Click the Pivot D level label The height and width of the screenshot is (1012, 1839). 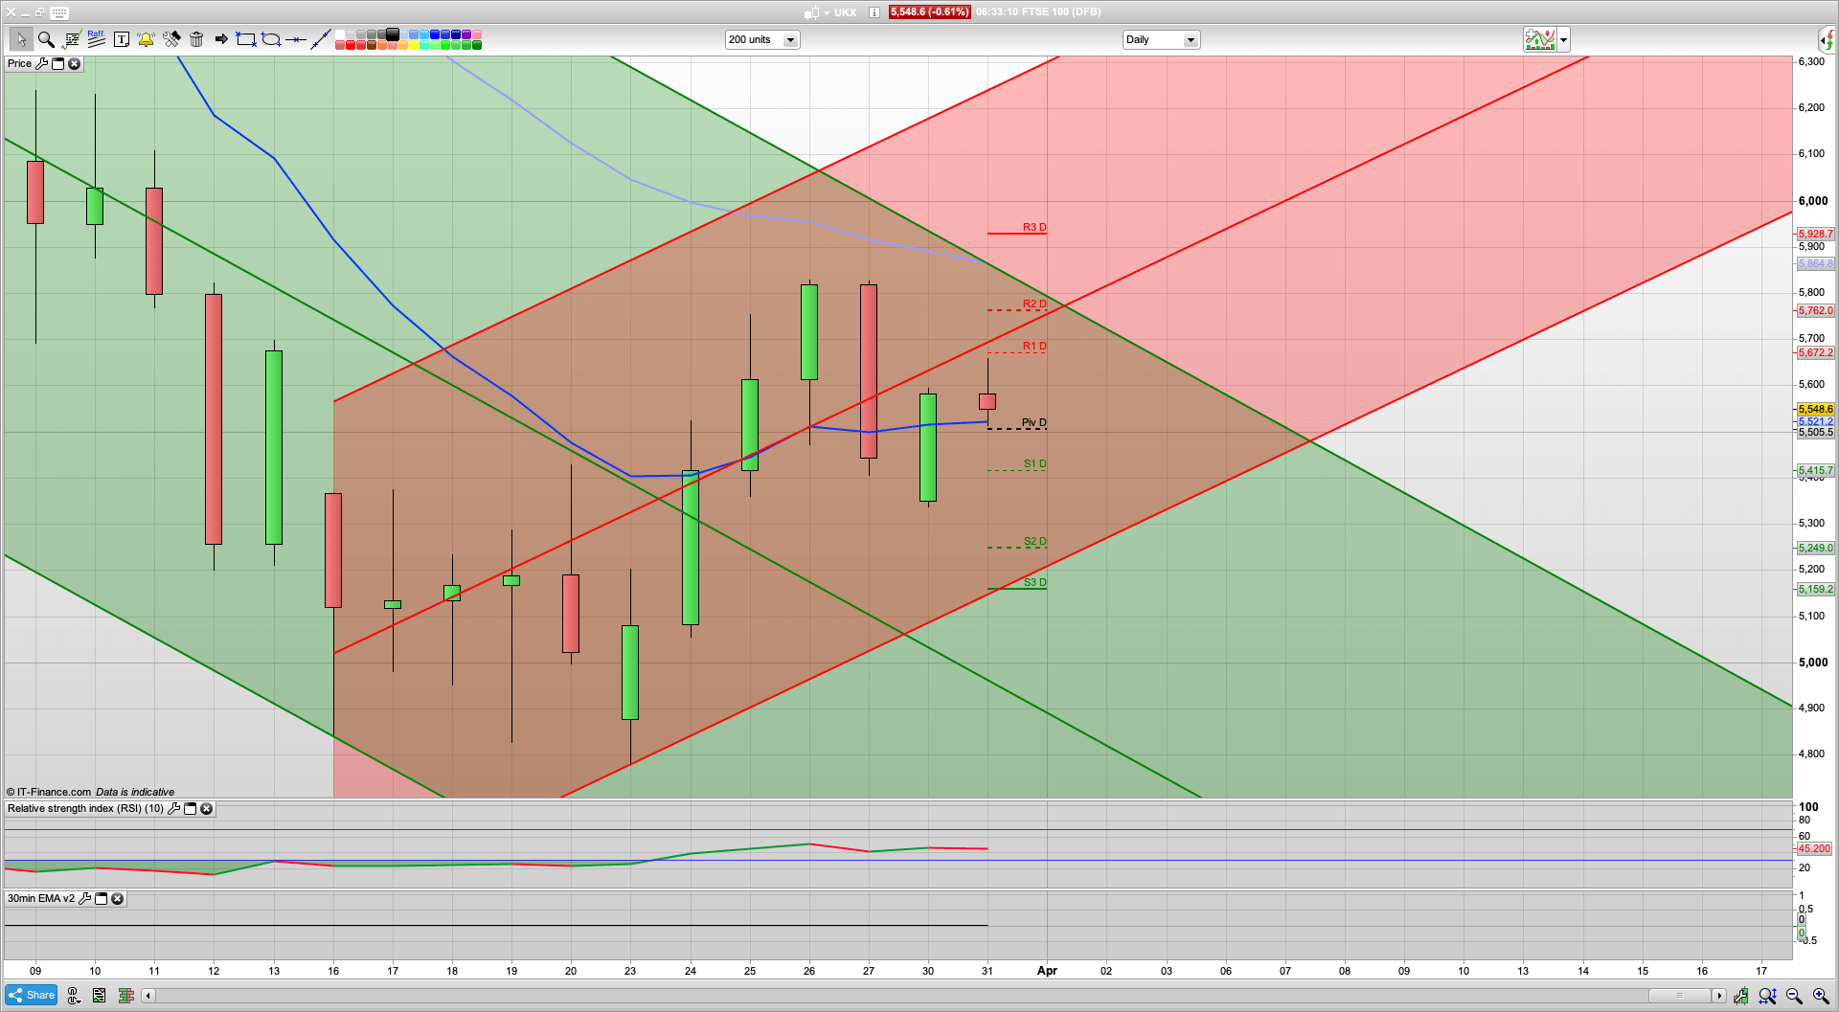pos(1033,422)
